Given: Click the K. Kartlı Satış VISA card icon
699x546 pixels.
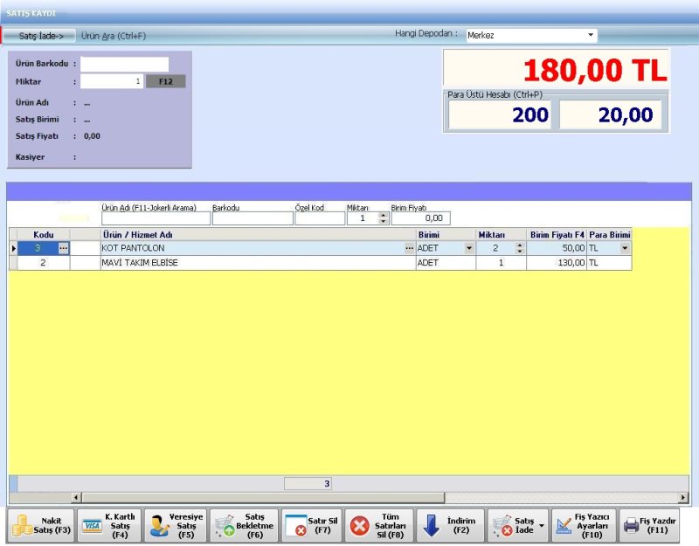Looking at the screenshot, I should (91, 525).
